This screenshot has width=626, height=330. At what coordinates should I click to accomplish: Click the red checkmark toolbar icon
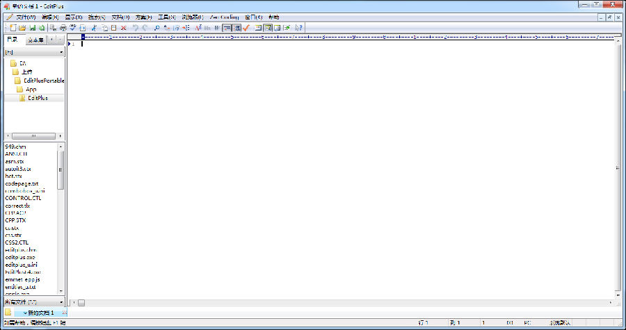[246, 28]
